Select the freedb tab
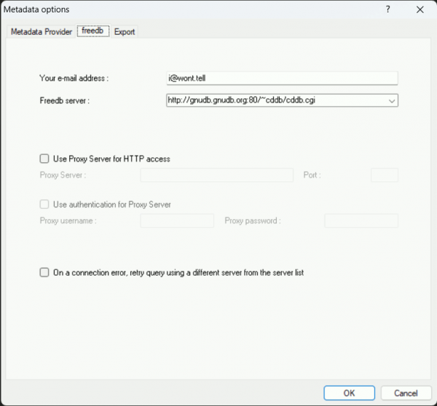 click(x=93, y=31)
